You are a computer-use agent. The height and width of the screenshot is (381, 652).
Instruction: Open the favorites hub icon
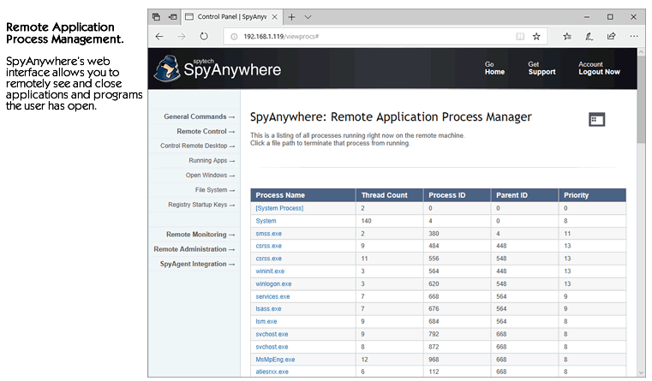[x=567, y=37]
